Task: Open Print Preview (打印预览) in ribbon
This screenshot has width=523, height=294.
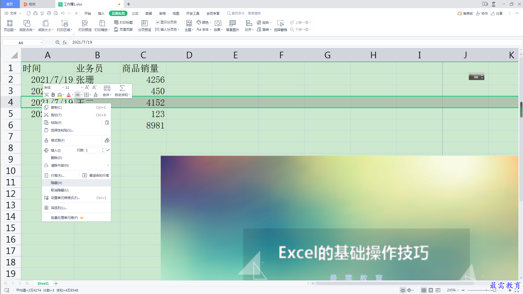Action: click(85, 26)
